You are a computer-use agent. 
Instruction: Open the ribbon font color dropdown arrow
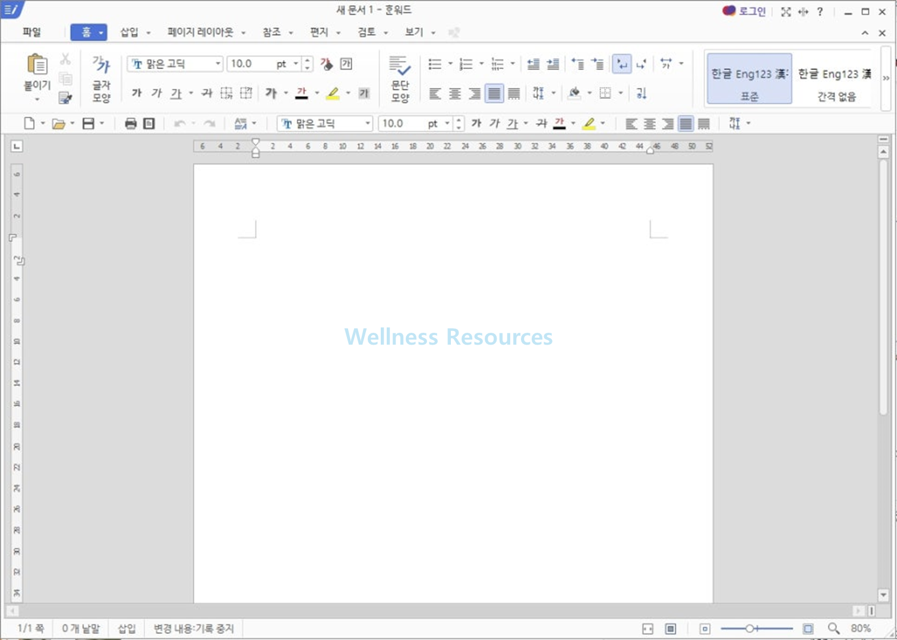[x=317, y=93]
